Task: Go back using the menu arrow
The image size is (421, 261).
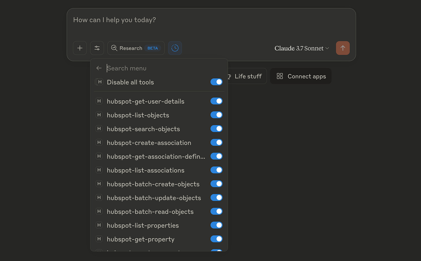Action: (99, 68)
